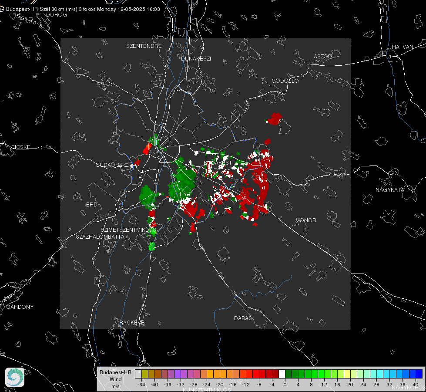Click the swirl logo icon at bottom left
The image size is (426, 392).
coord(15,377)
